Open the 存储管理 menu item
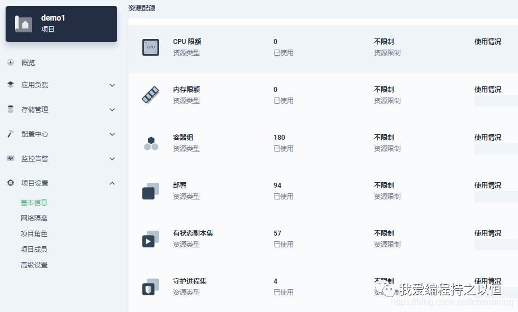Screen dimensions: 518x312 [x=35, y=110]
